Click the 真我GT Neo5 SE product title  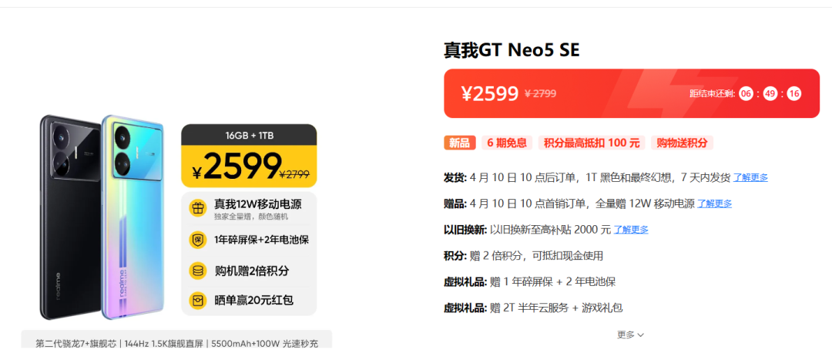pos(512,50)
